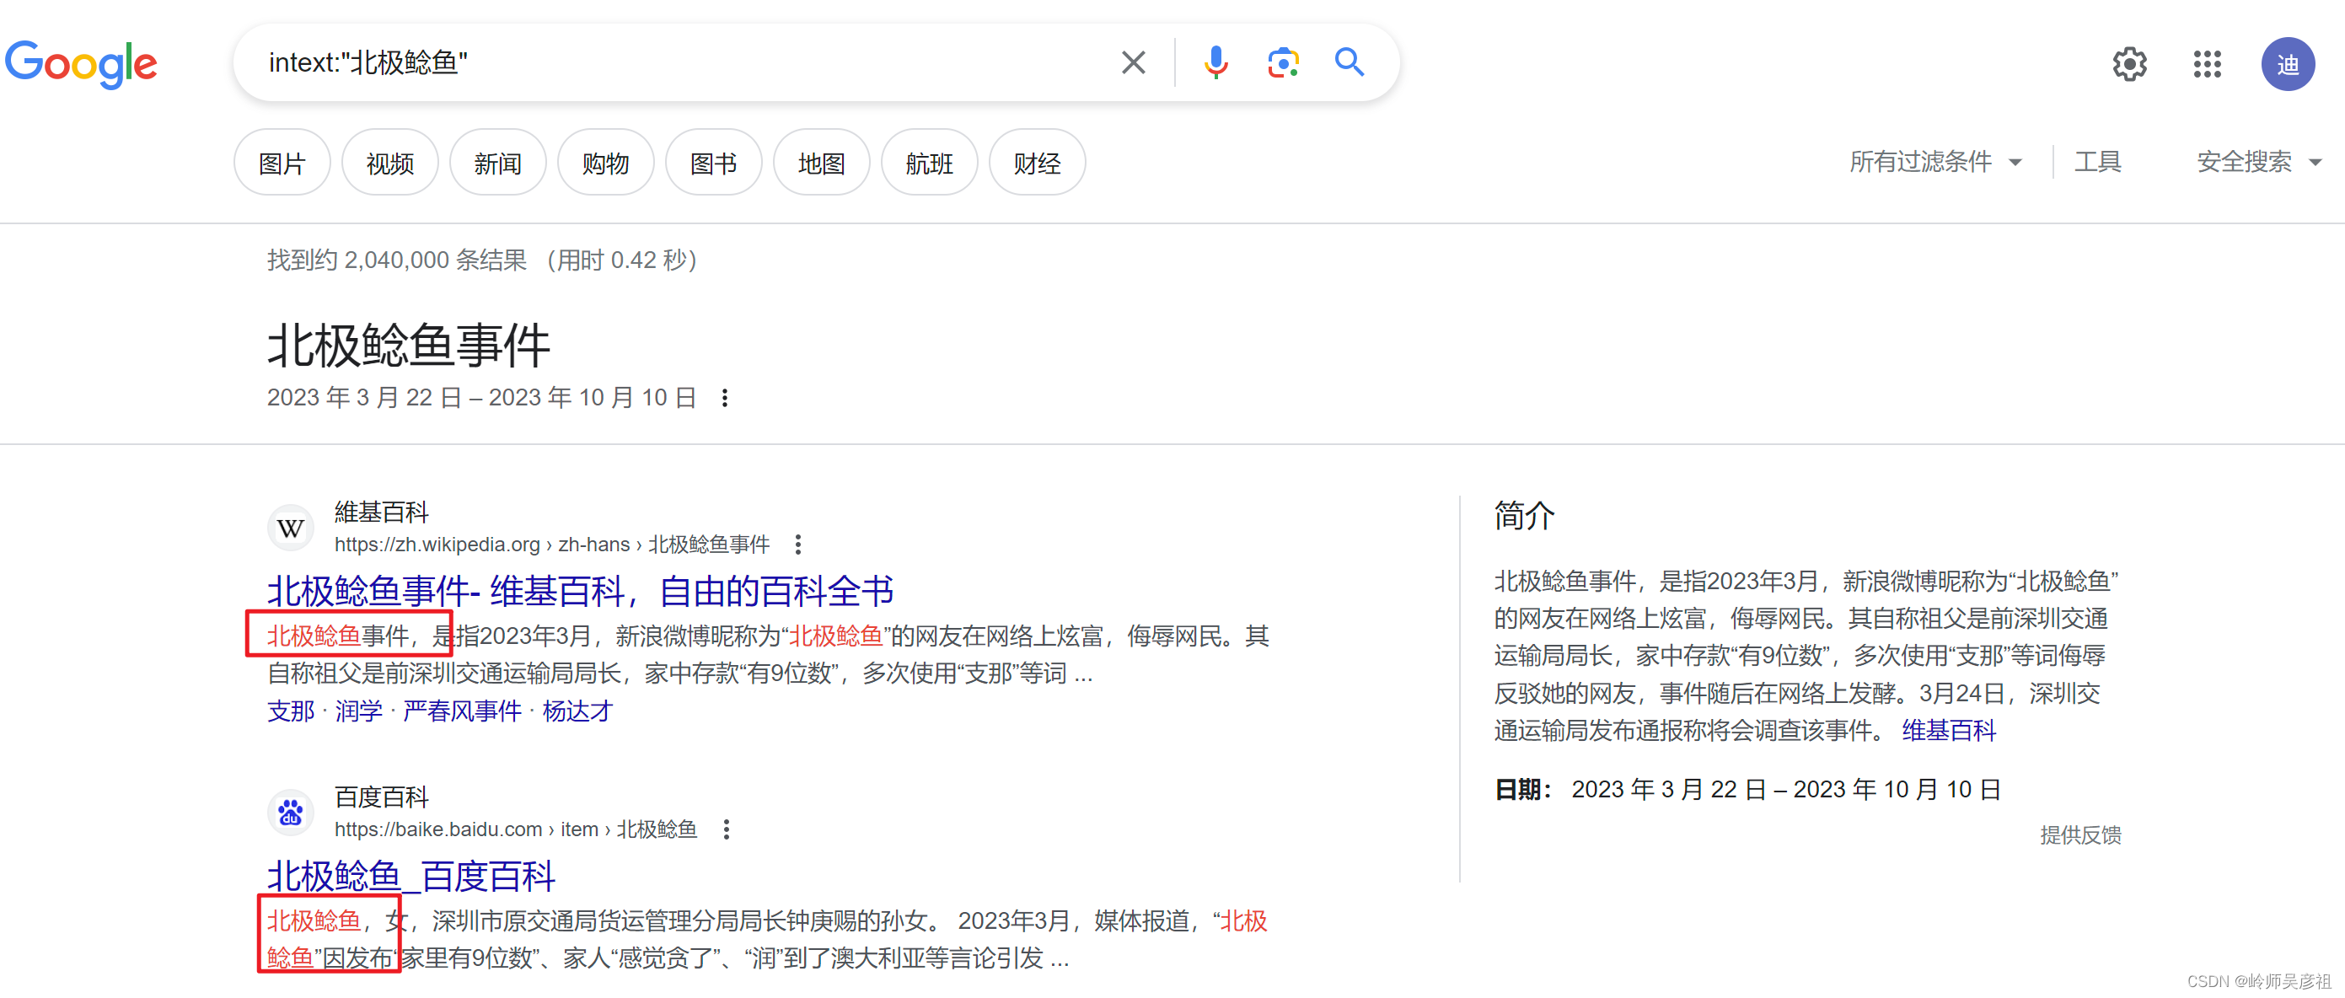This screenshot has width=2345, height=998.
Task: Click the 北极鲶鱼事件 heading
Action: (409, 346)
